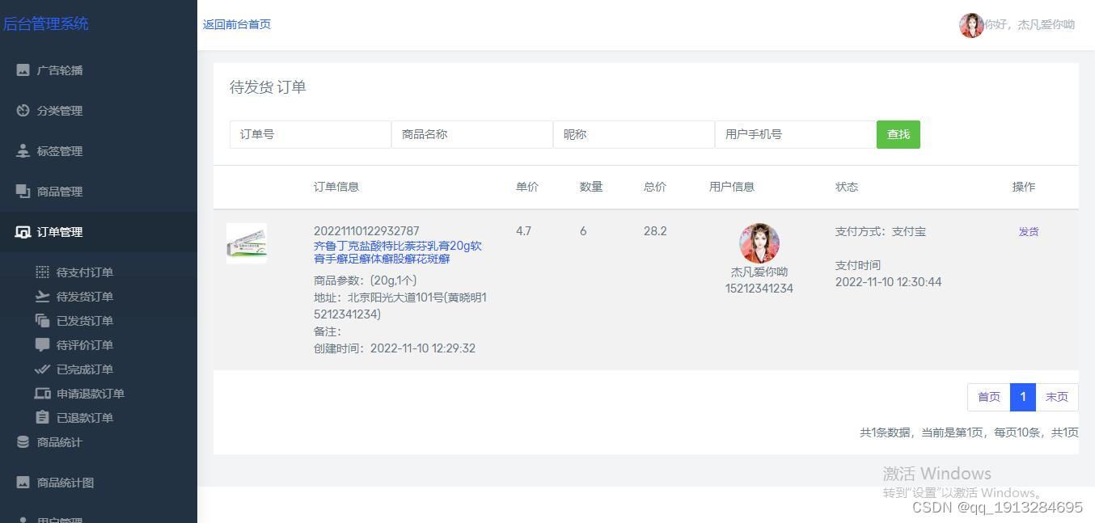This screenshot has width=1095, height=523.
Task: Click the 待支付订单 grid icon
Action: (x=42, y=272)
